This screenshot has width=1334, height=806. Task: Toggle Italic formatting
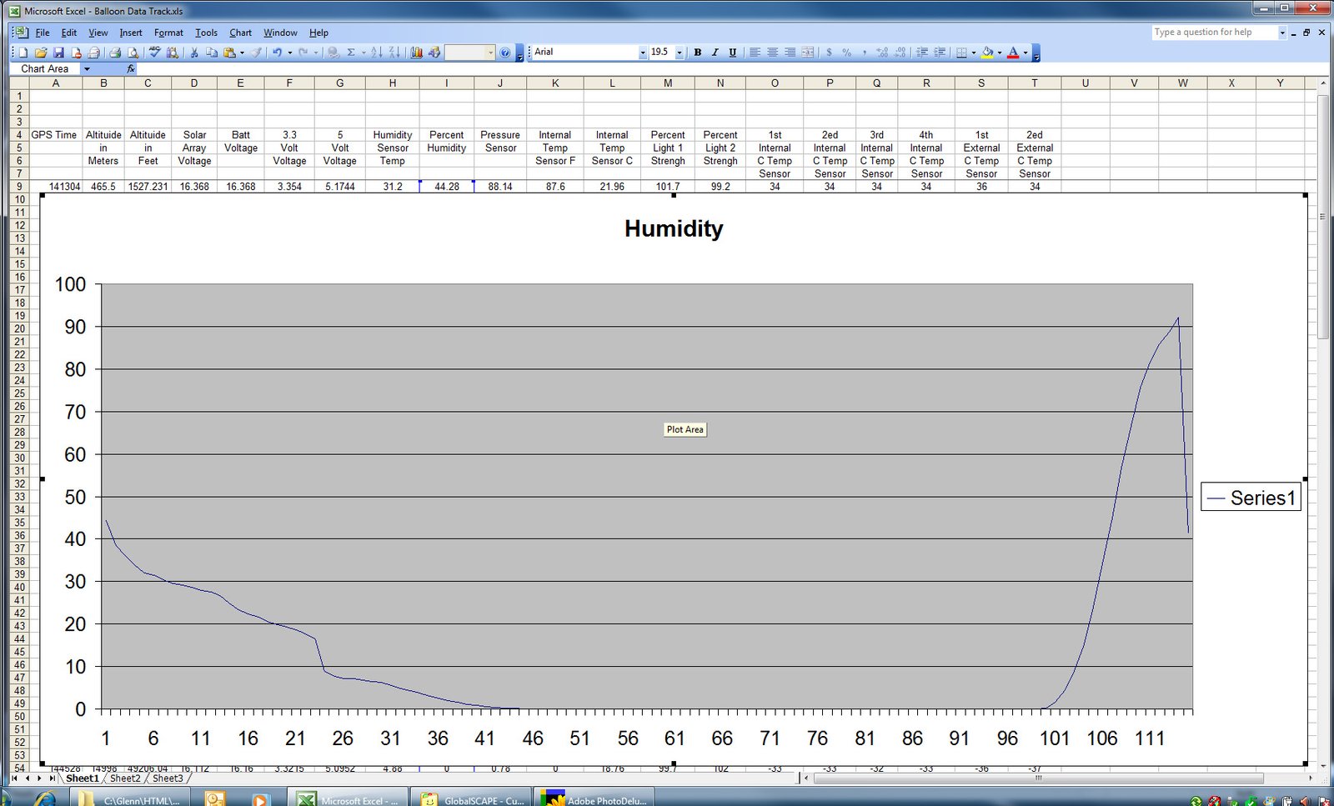(715, 53)
